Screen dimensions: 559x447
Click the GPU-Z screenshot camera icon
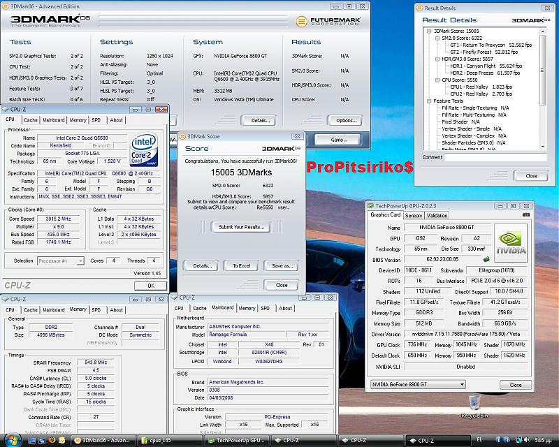(526, 215)
